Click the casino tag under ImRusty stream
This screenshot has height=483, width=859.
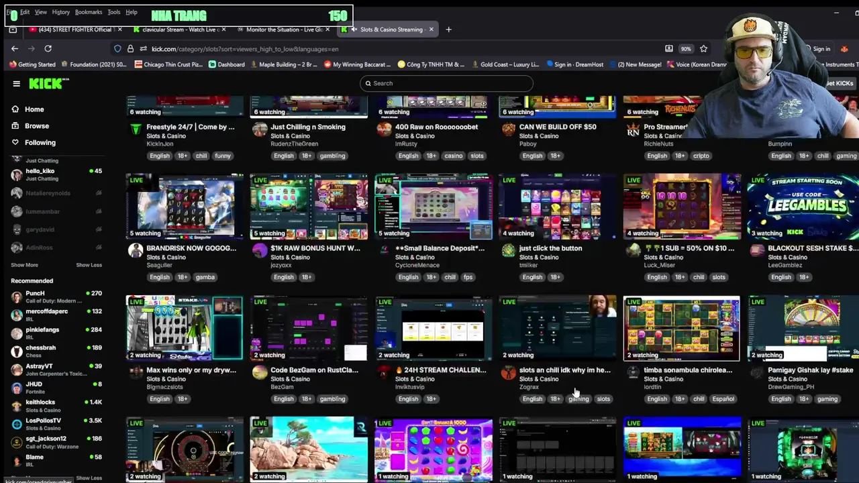[453, 156]
